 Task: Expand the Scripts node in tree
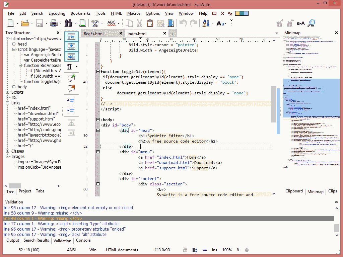(x=8, y=92)
